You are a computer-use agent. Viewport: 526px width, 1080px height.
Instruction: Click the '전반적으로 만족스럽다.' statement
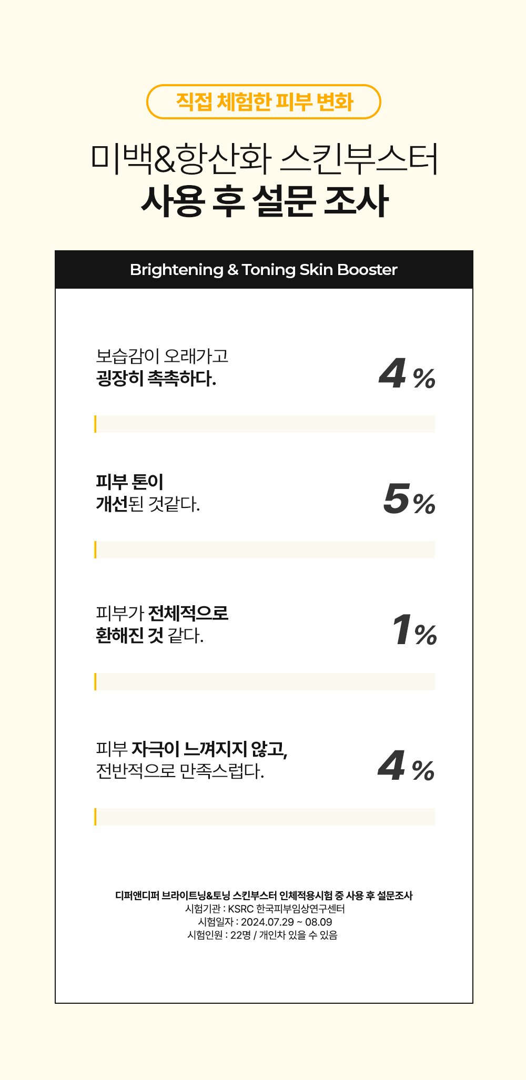pyautogui.click(x=180, y=771)
